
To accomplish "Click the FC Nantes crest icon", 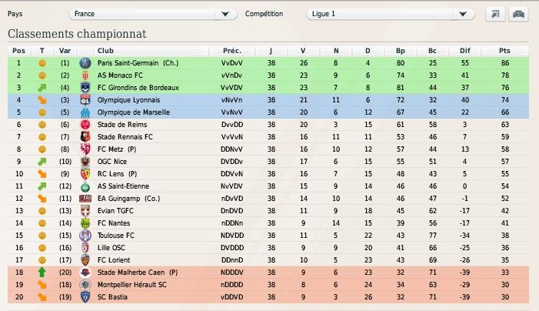I will (x=85, y=223).
